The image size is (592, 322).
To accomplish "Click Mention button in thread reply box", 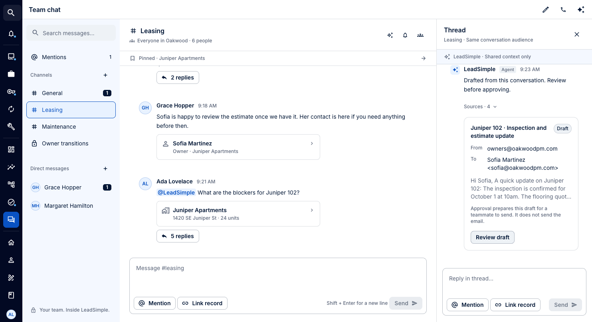I will pos(468,305).
